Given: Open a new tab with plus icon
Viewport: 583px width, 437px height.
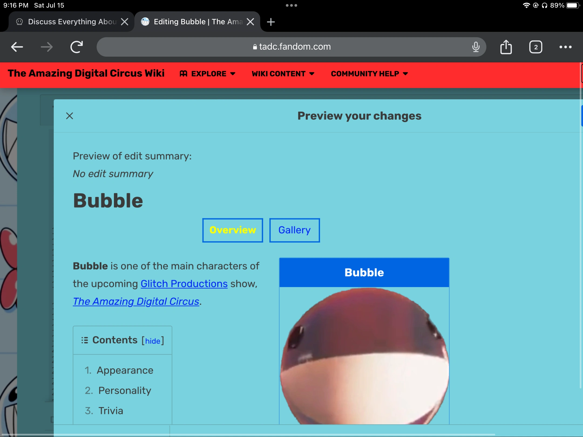Looking at the screenshot, I should coord(271,22).
